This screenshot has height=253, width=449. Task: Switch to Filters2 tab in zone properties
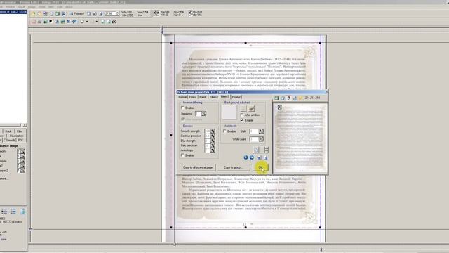213,97
